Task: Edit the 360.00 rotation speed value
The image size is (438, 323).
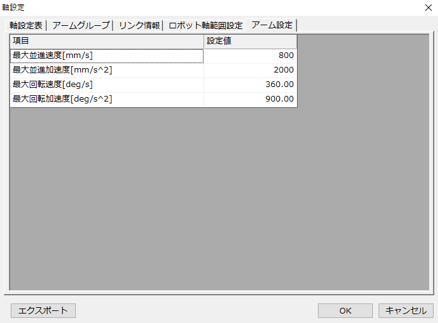Action: point(250,85)
